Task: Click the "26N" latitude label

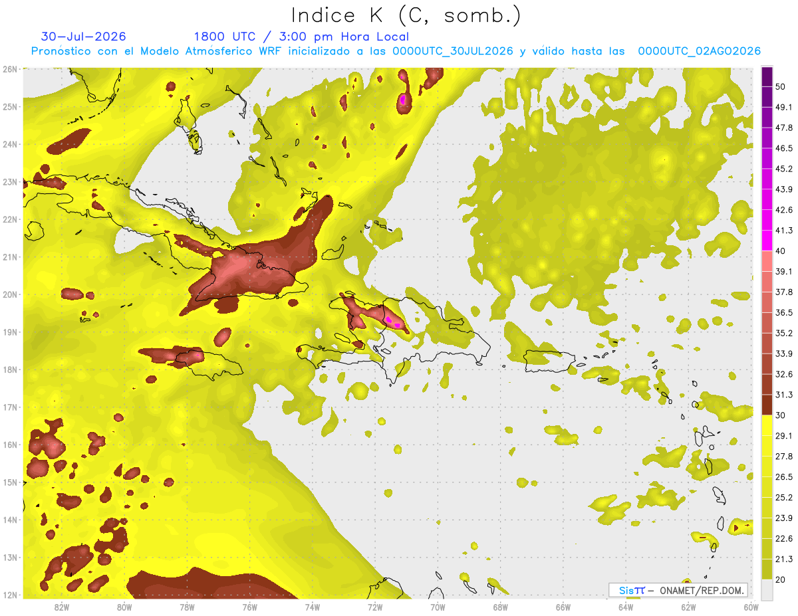Action: pyautogui.click(x=10, y=69)
